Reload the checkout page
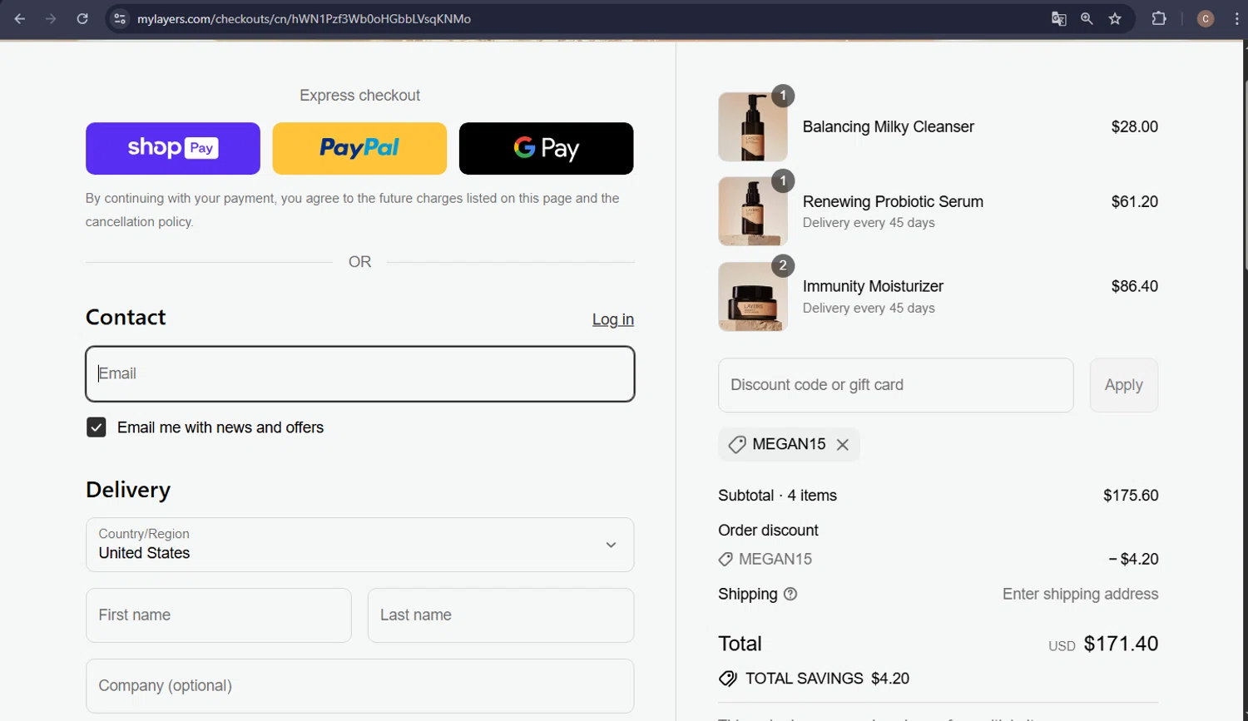Image resolution: width=1248 pixels, height=721 pixels. 82,18
